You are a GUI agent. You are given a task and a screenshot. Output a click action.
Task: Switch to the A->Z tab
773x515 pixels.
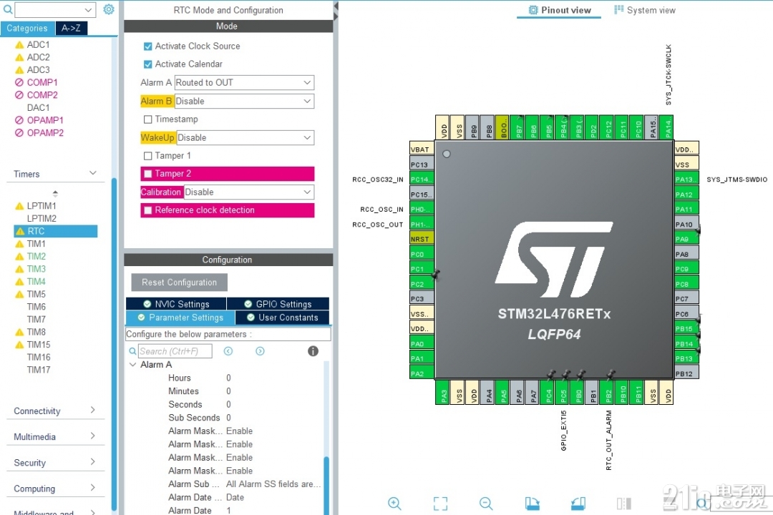pos(71,28)
